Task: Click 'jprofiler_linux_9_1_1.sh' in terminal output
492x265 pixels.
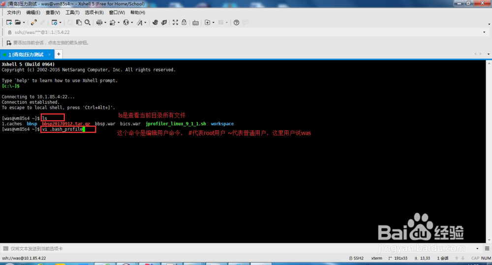Action: coord(176,124)
